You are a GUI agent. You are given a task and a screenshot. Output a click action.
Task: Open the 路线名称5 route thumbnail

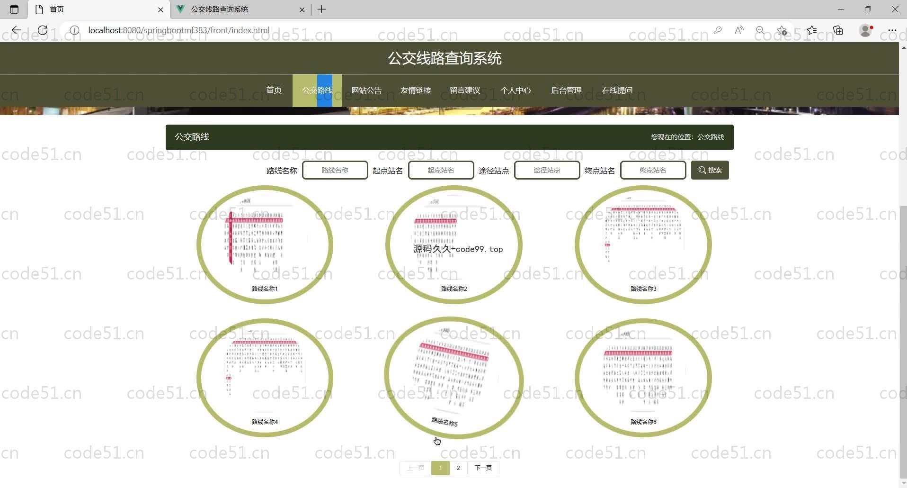point(454,378)
